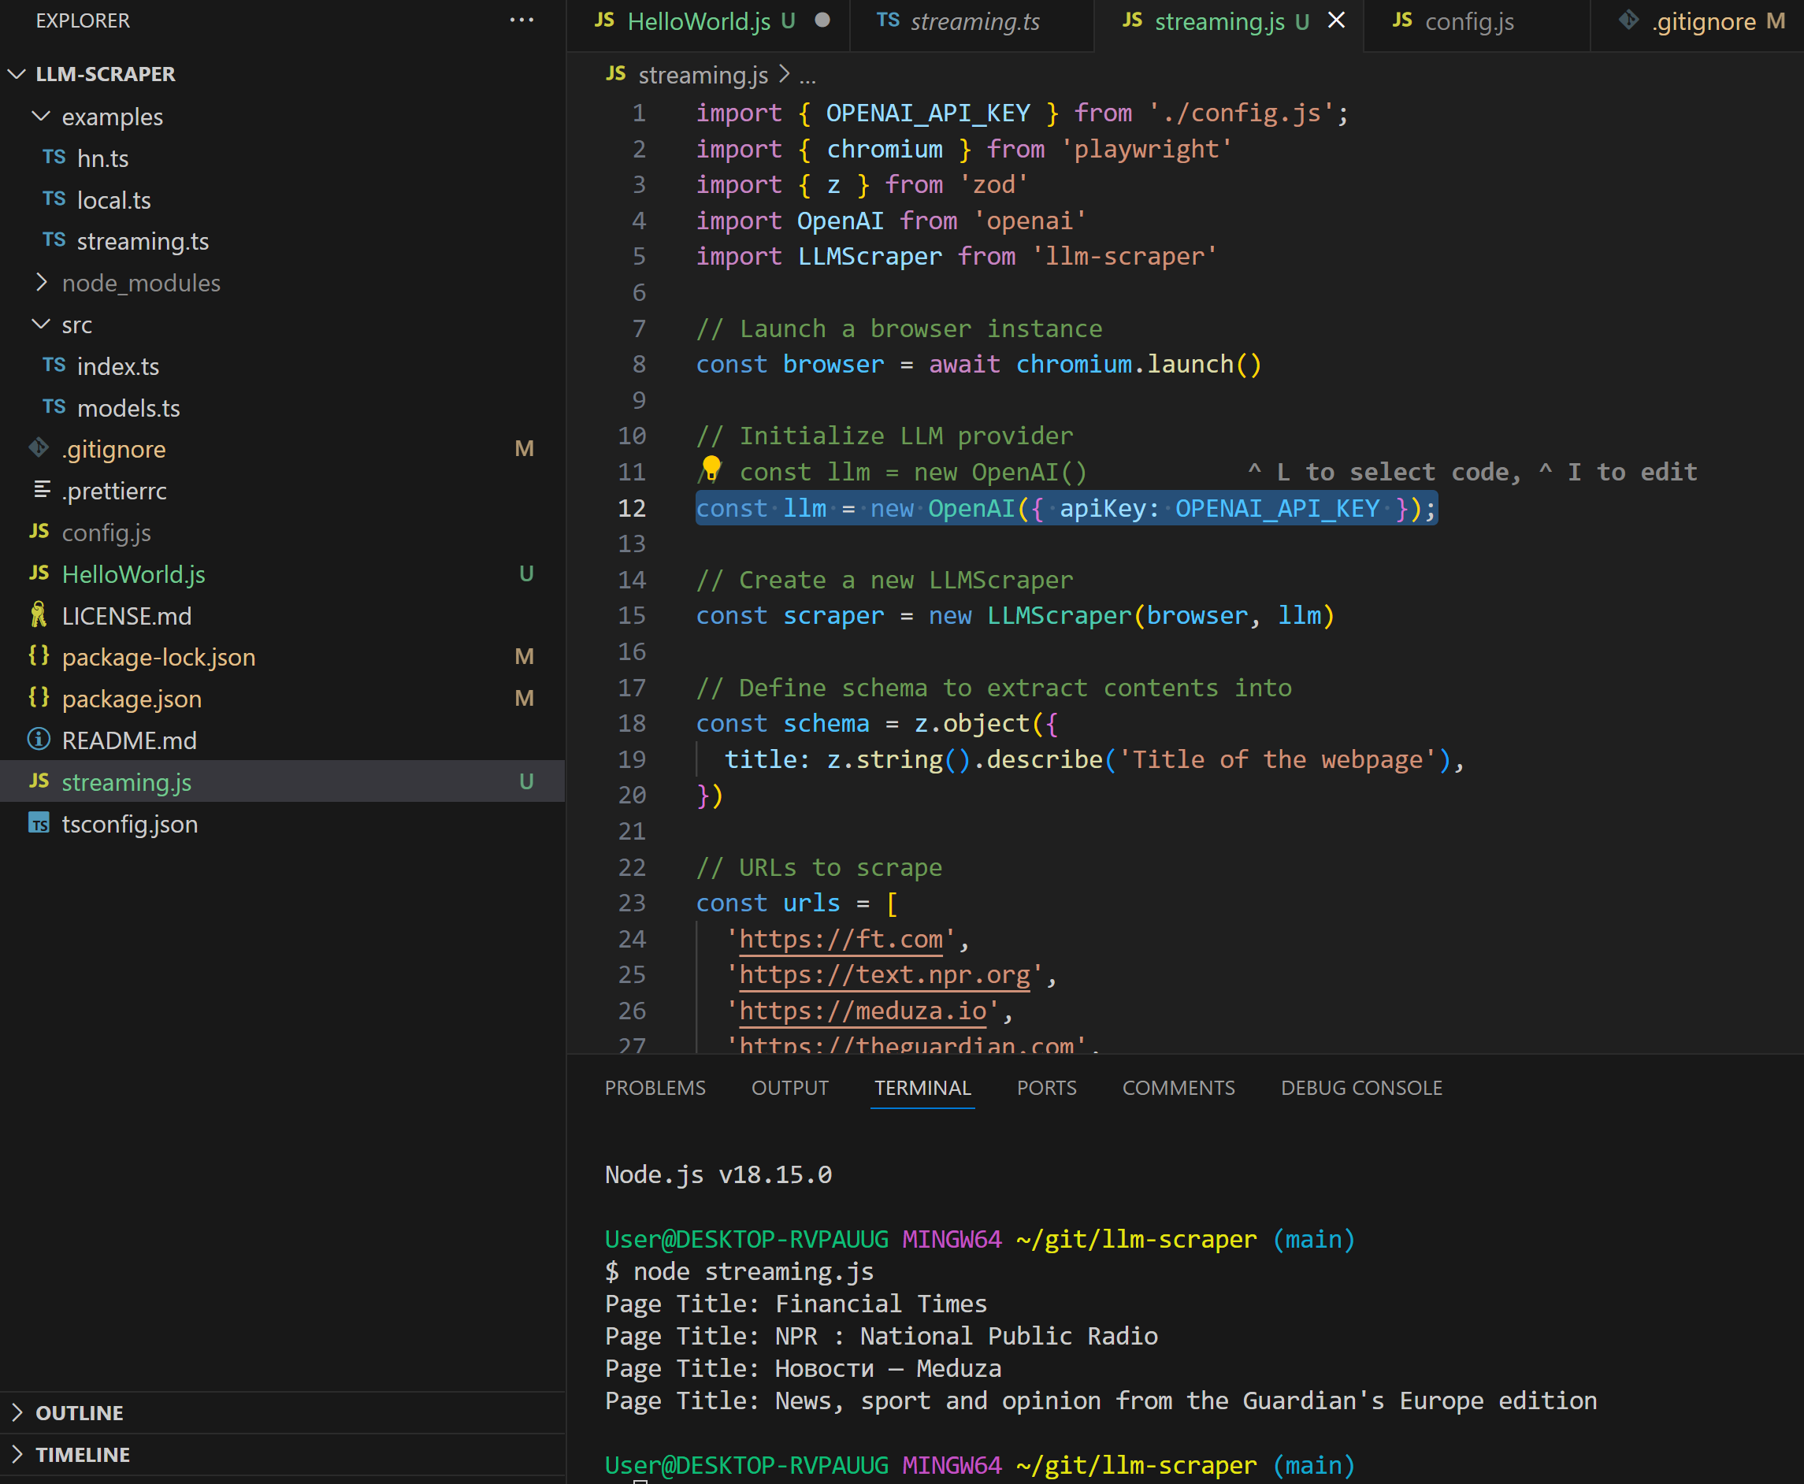This screenshot has height=1484, width=1804.
Task: Click the lightbulb code action on line 11
Action: point(711,468)
